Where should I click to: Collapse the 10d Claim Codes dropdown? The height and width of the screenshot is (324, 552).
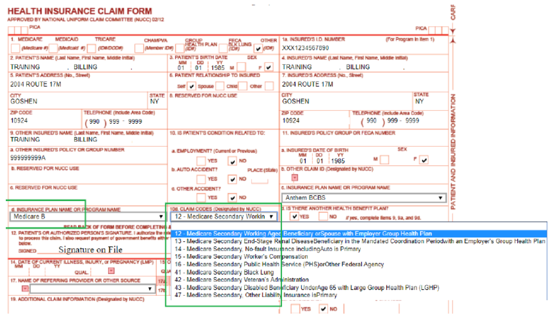point(271,217)
